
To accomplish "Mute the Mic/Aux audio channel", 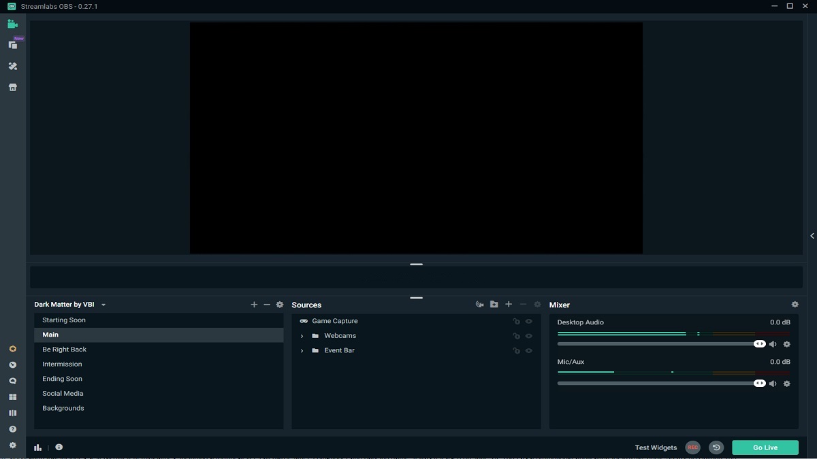I will coord(773,383).
